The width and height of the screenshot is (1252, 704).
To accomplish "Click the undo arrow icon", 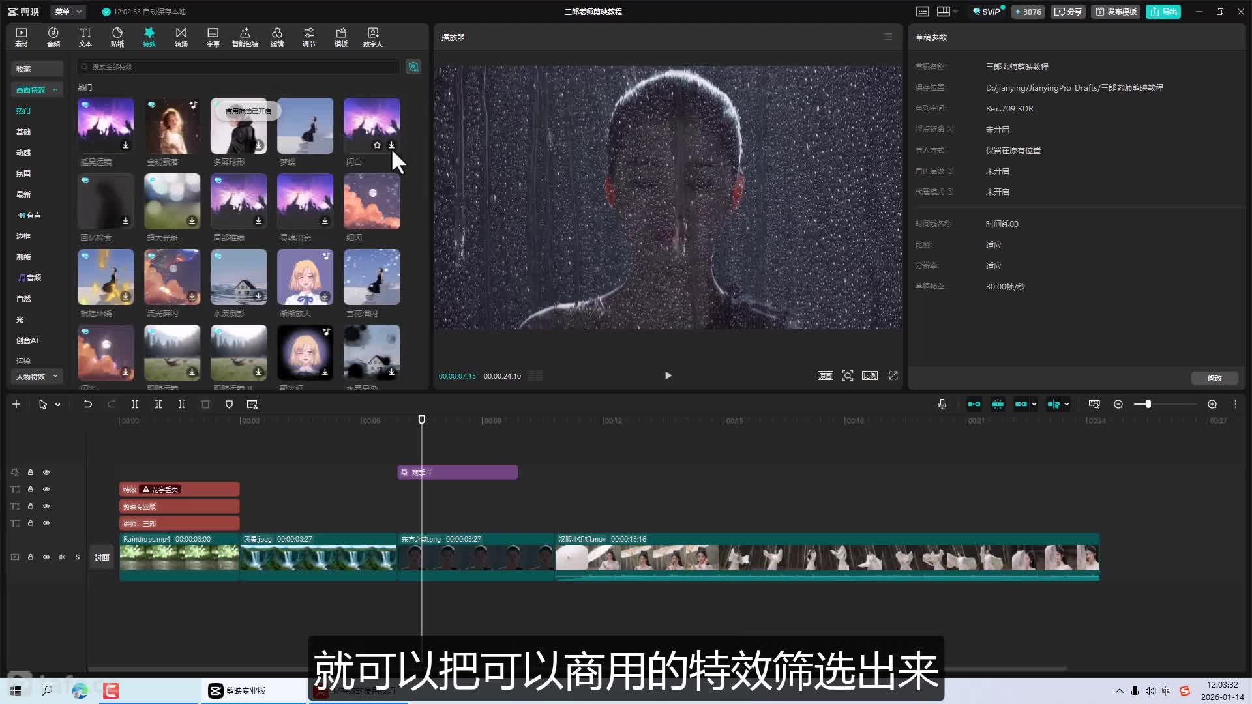I will pos(87,404).
